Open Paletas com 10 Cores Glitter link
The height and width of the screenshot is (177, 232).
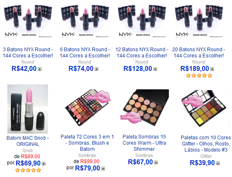206,144
